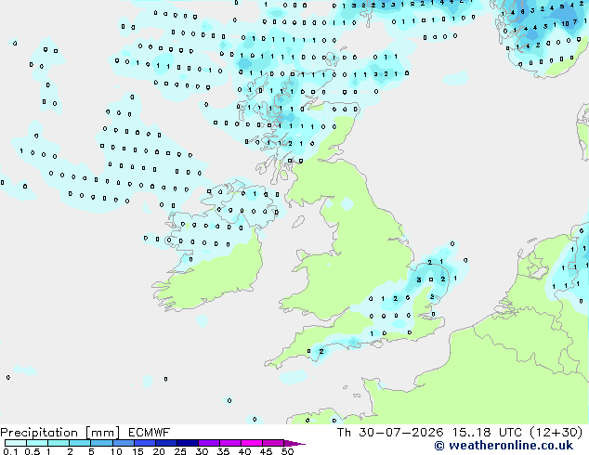Click the '(12+30)' forecast run label
This screenshot has height=455, width=589.
(556, 433)
